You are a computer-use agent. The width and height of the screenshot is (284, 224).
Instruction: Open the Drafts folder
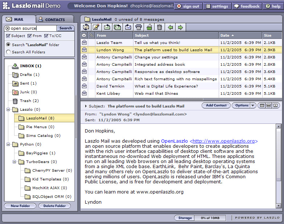click(x=26, y=75)
